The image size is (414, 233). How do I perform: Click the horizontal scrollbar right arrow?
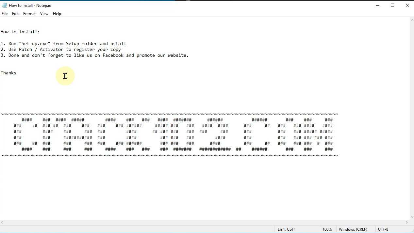tap(407, 223)
